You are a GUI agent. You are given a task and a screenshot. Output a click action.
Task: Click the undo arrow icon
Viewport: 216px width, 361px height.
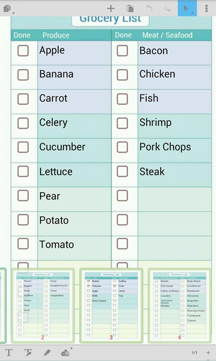(149, 9)
